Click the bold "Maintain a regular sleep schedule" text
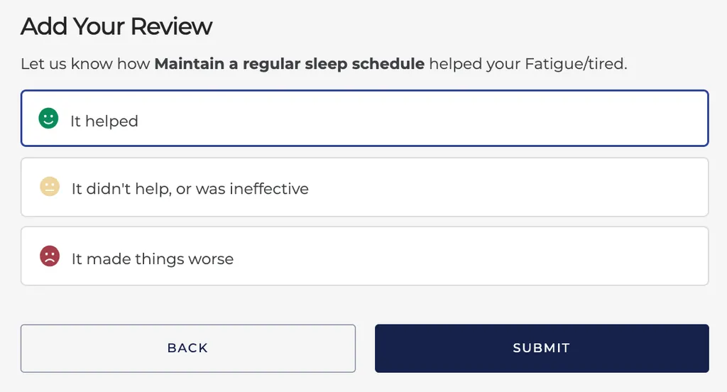Image resolution: width=727 pixels, height=392 pixels. point(289,64)
